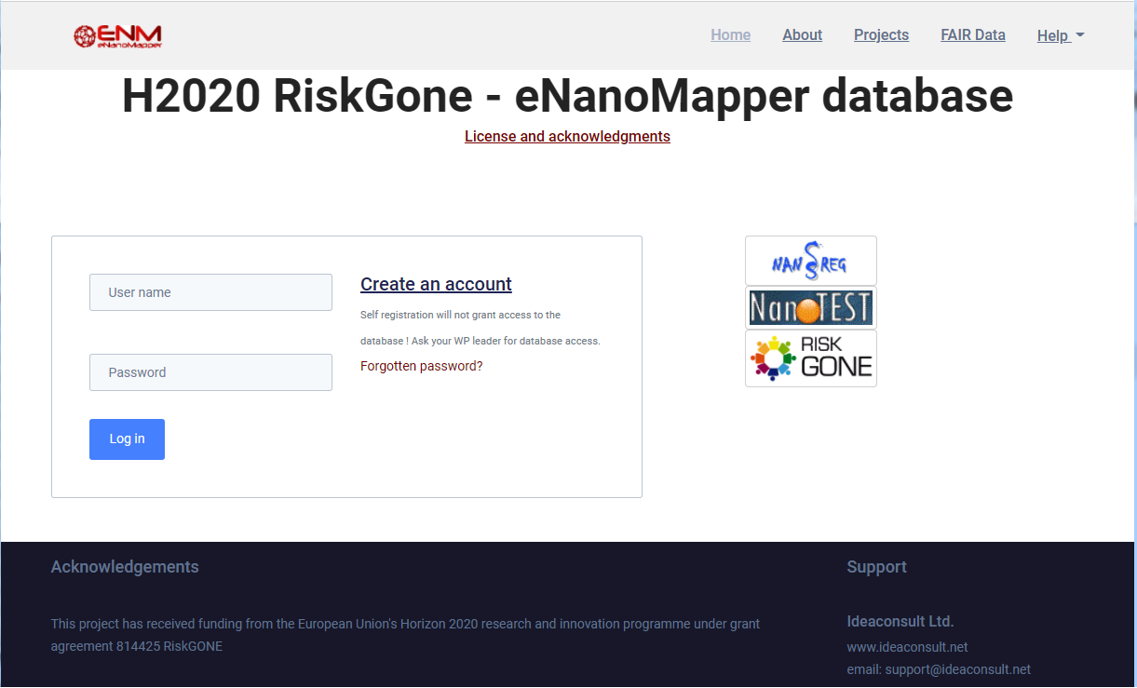
Task: Open the RiskGONE project logo
Action: pos(810,358)
